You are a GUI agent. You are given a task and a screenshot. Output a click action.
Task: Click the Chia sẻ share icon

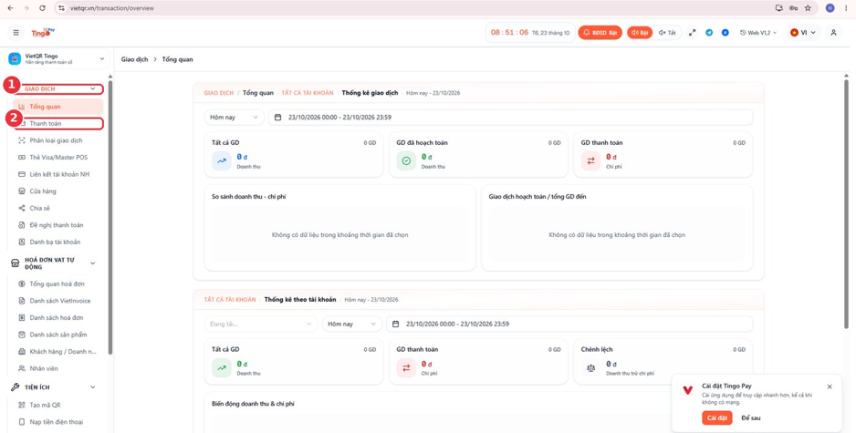(22, 209)
